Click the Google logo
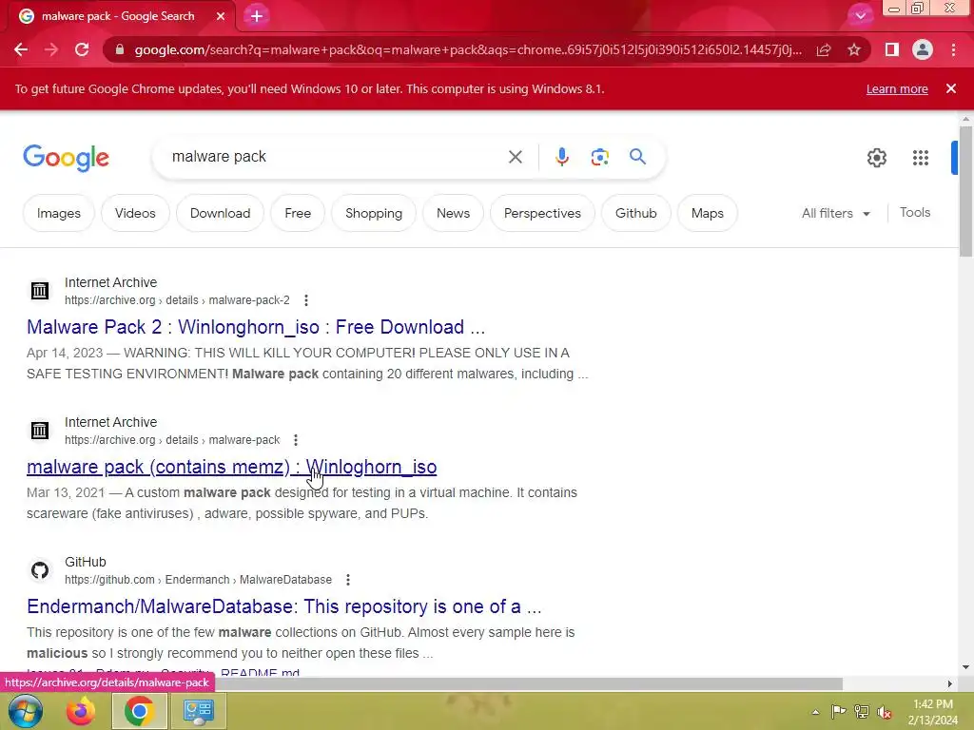 [66, 158]
